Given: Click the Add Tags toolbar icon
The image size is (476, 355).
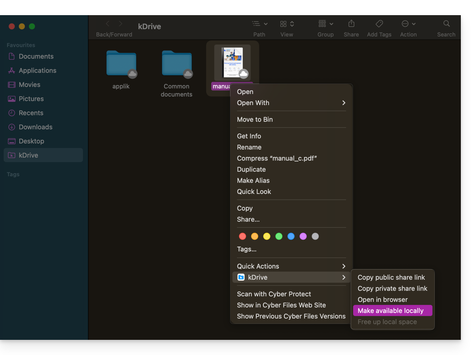Looking at the screenshot, I should tap(379, 24).
